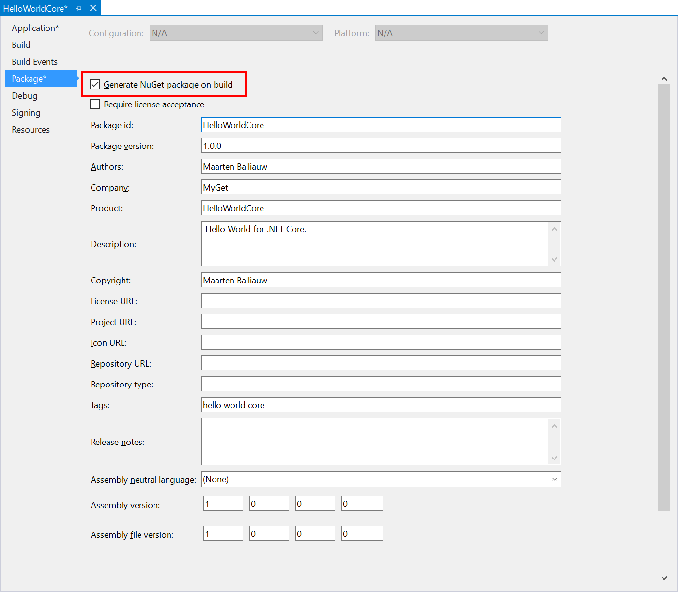This screenshot has height=592, width=678.
Task: Open the Signing settings page
Action: [x=26, y=112]
